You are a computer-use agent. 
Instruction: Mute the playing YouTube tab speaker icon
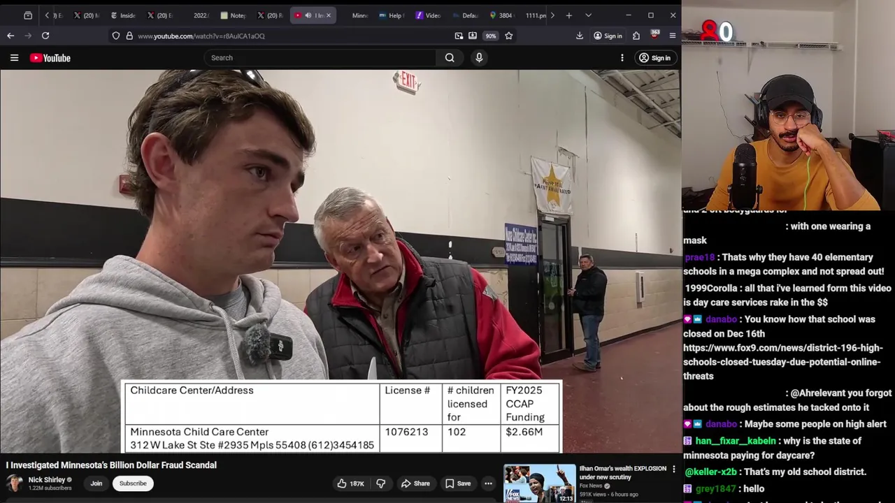tap(308, 15)
